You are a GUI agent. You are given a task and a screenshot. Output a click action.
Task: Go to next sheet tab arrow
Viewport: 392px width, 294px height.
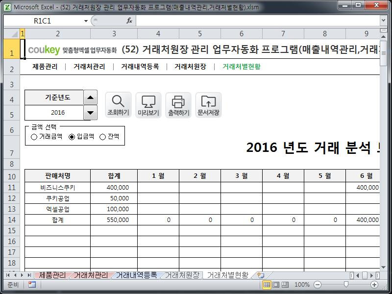tap(22, 275)
